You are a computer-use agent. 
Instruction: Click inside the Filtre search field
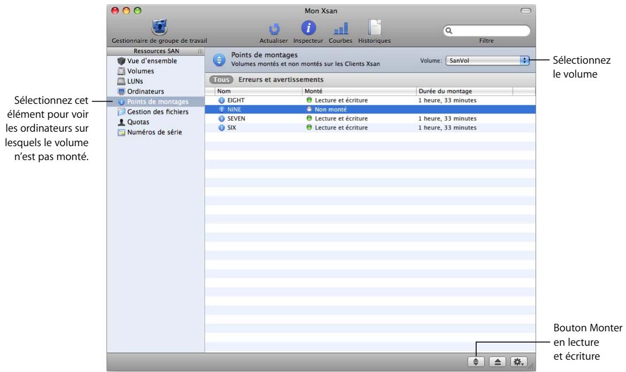(487, 31)
